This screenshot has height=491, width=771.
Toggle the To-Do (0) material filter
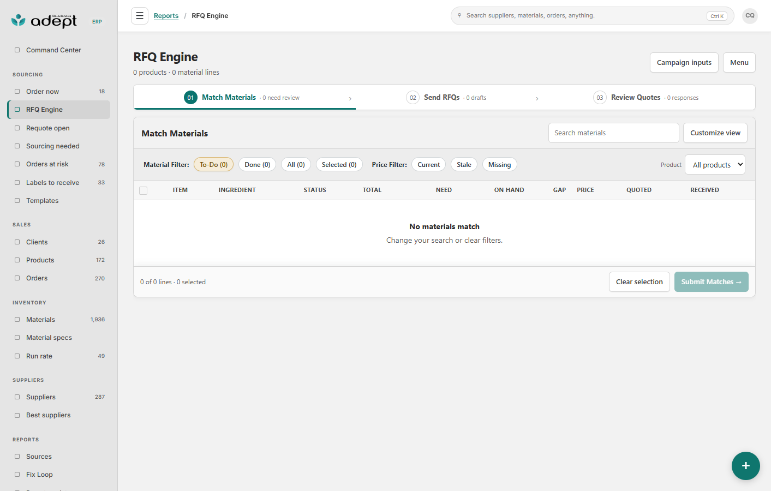click(x=213, y=164)
